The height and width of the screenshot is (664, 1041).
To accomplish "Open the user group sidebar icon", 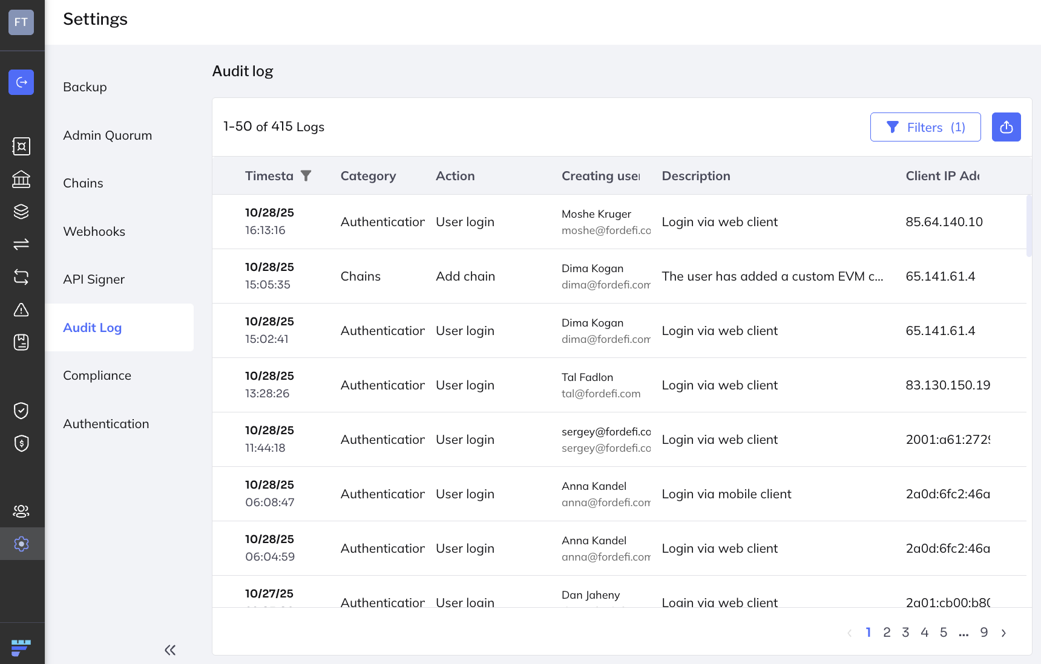I will [x=21, y=511].
